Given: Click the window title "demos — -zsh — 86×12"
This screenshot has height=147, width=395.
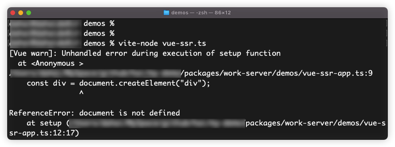Looking at the screenshot, I should coord(201,13).
